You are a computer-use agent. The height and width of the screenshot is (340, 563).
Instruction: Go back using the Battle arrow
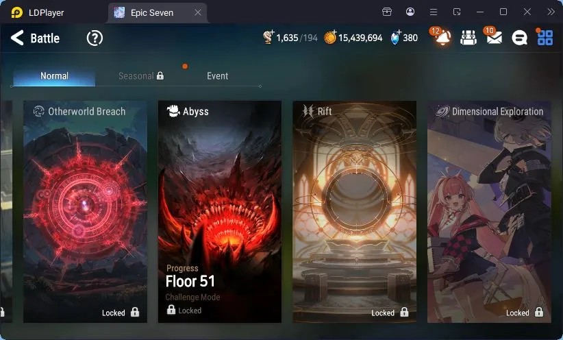[17, 38]
